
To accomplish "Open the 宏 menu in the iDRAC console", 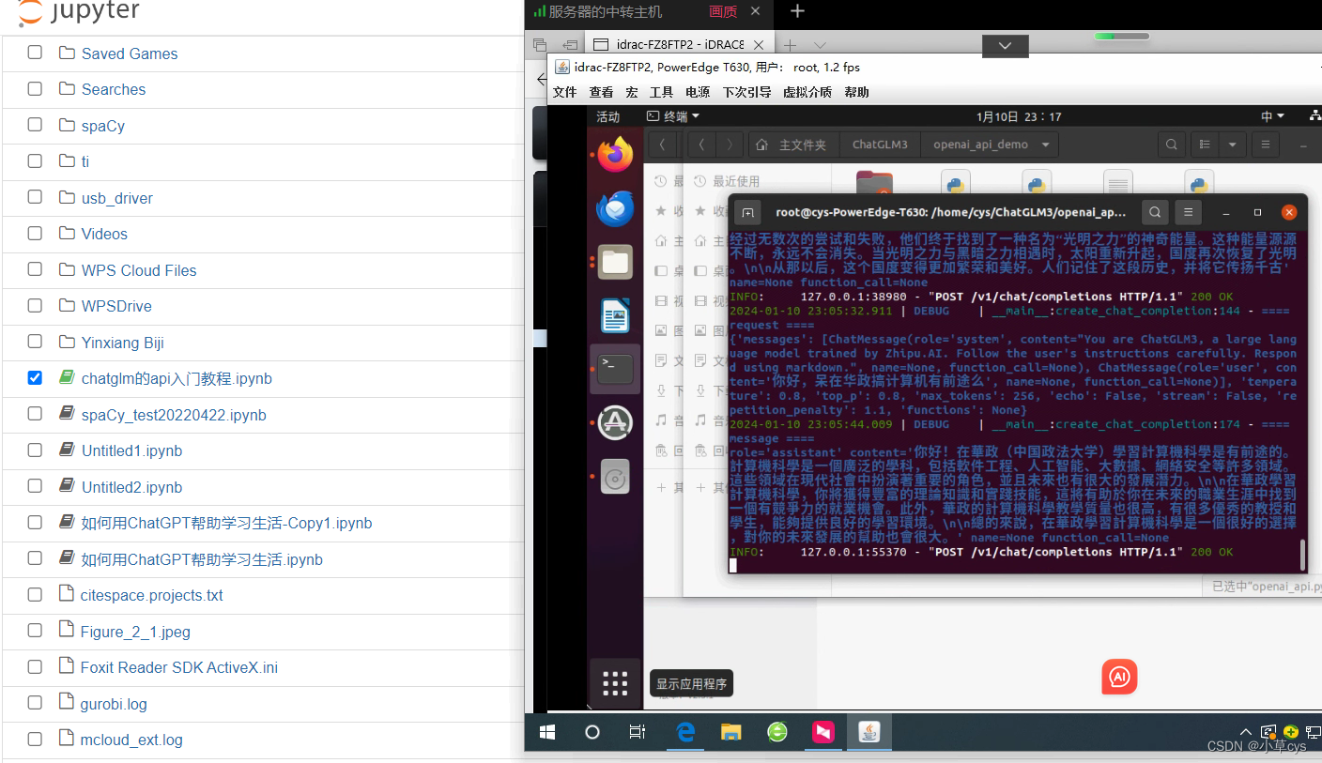I will 632,92.
